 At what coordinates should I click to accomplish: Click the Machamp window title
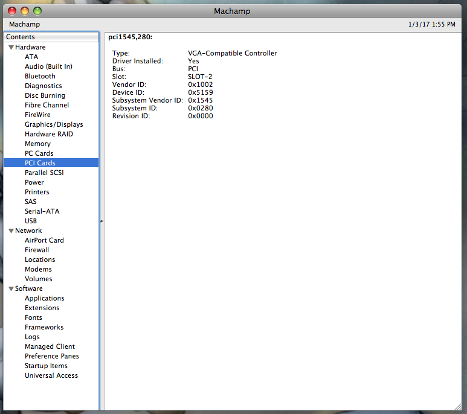(x=232, y=11)
